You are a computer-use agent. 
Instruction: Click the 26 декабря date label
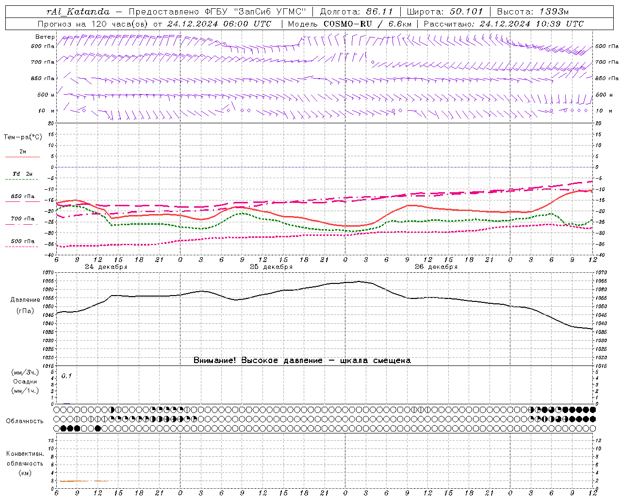[436, 267]
